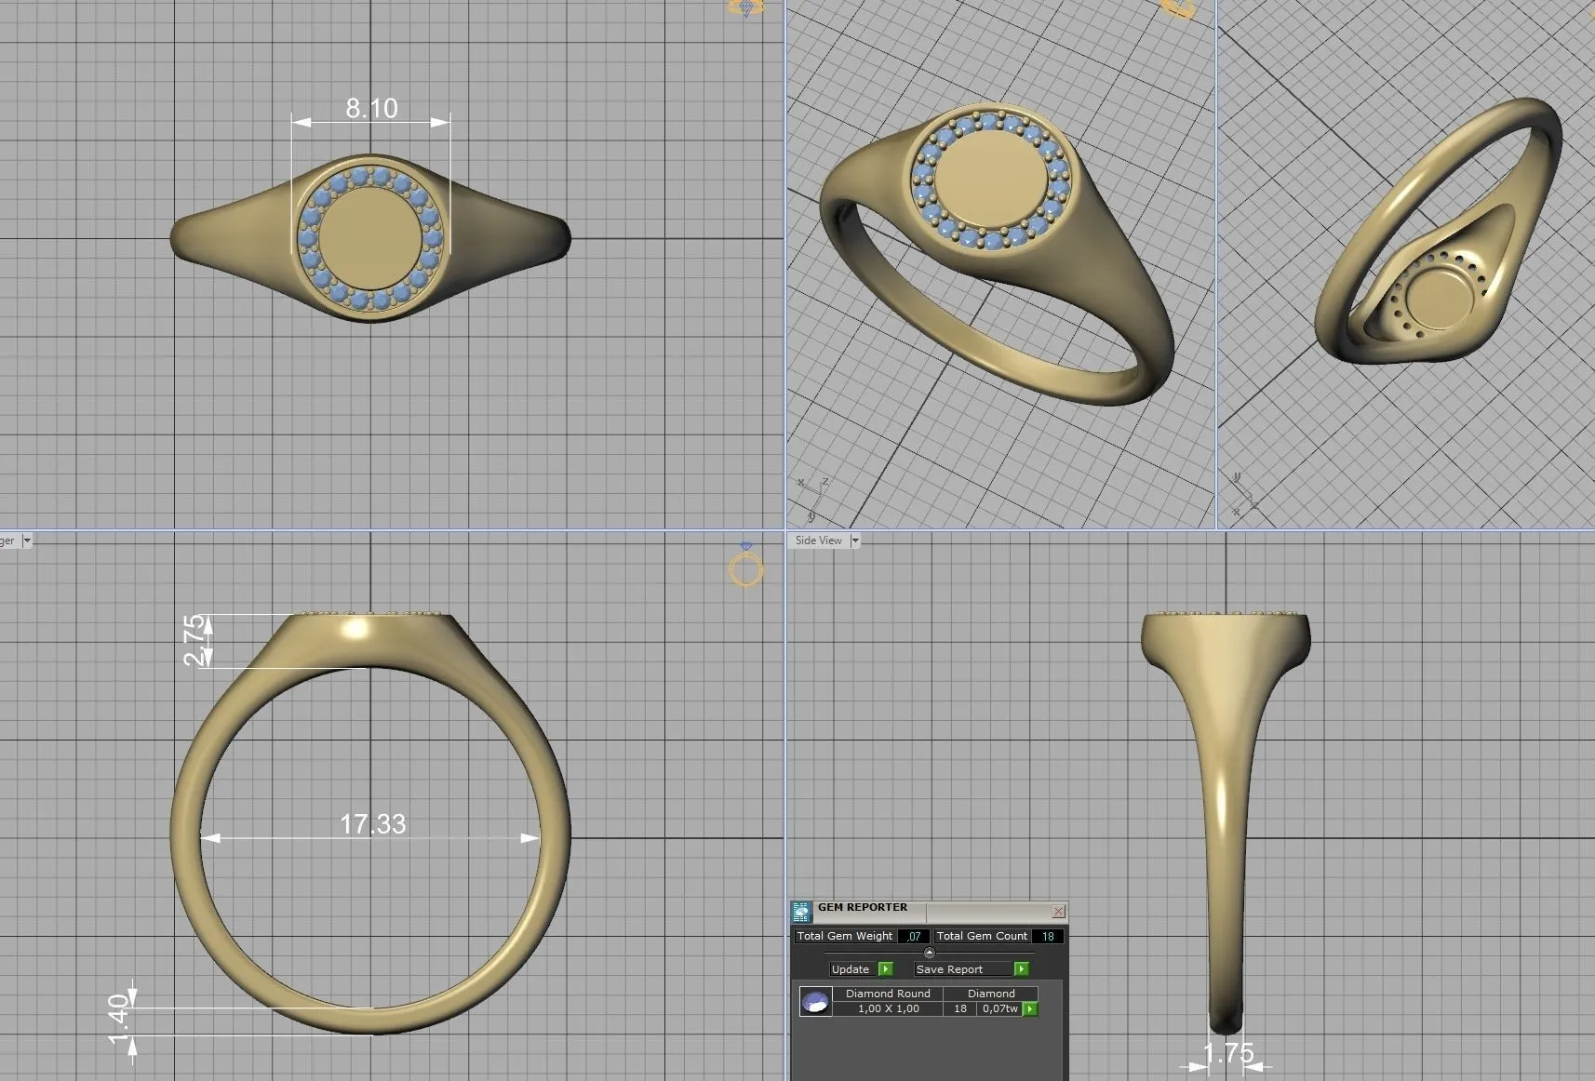
Task: Click the tilted ring icon in the perspective viewport
Action: 1179,8
